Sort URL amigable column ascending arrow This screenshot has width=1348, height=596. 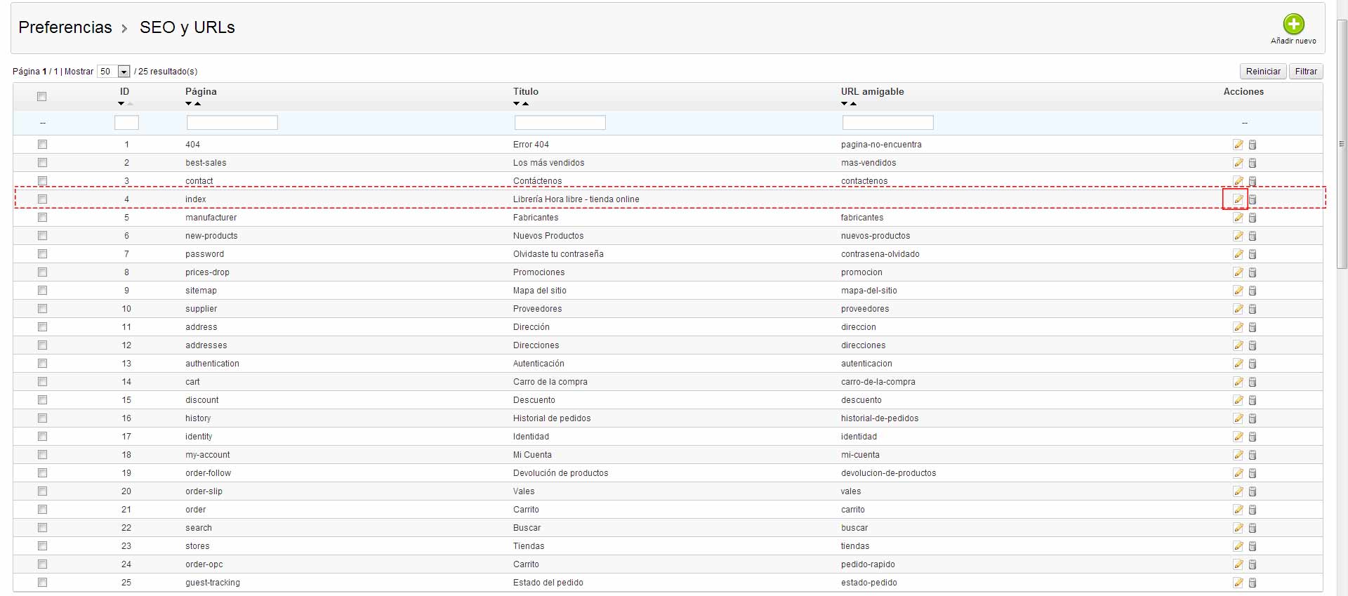point(854,104)
